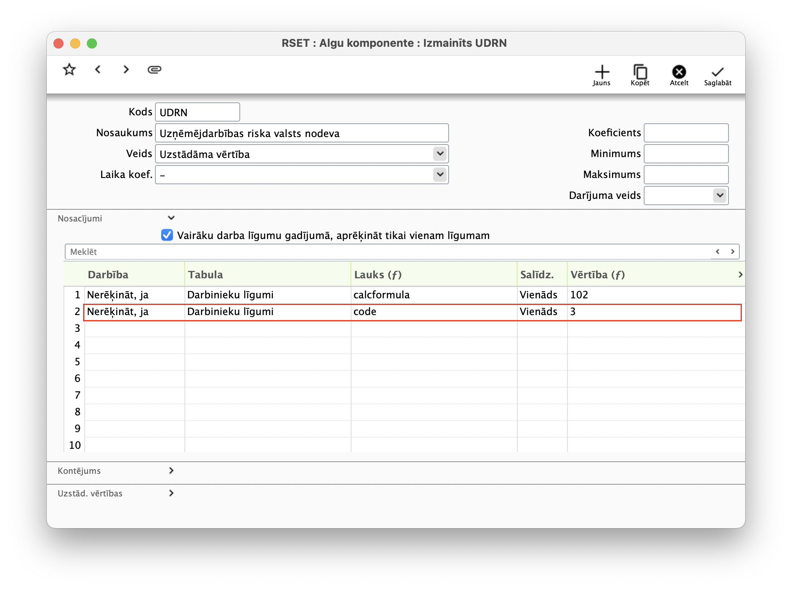
Task: Uncheck Vairāku darba līgumu gadījumā checkbox
Action: tap(167, 235)
